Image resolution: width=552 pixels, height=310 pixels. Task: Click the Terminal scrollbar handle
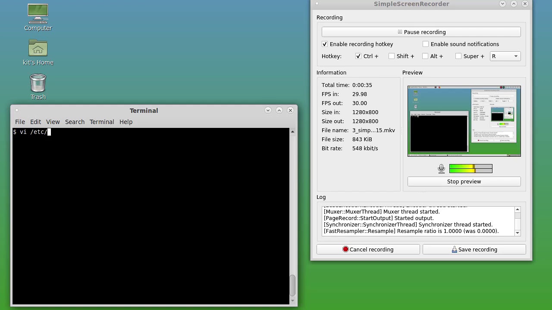(292, 285)
